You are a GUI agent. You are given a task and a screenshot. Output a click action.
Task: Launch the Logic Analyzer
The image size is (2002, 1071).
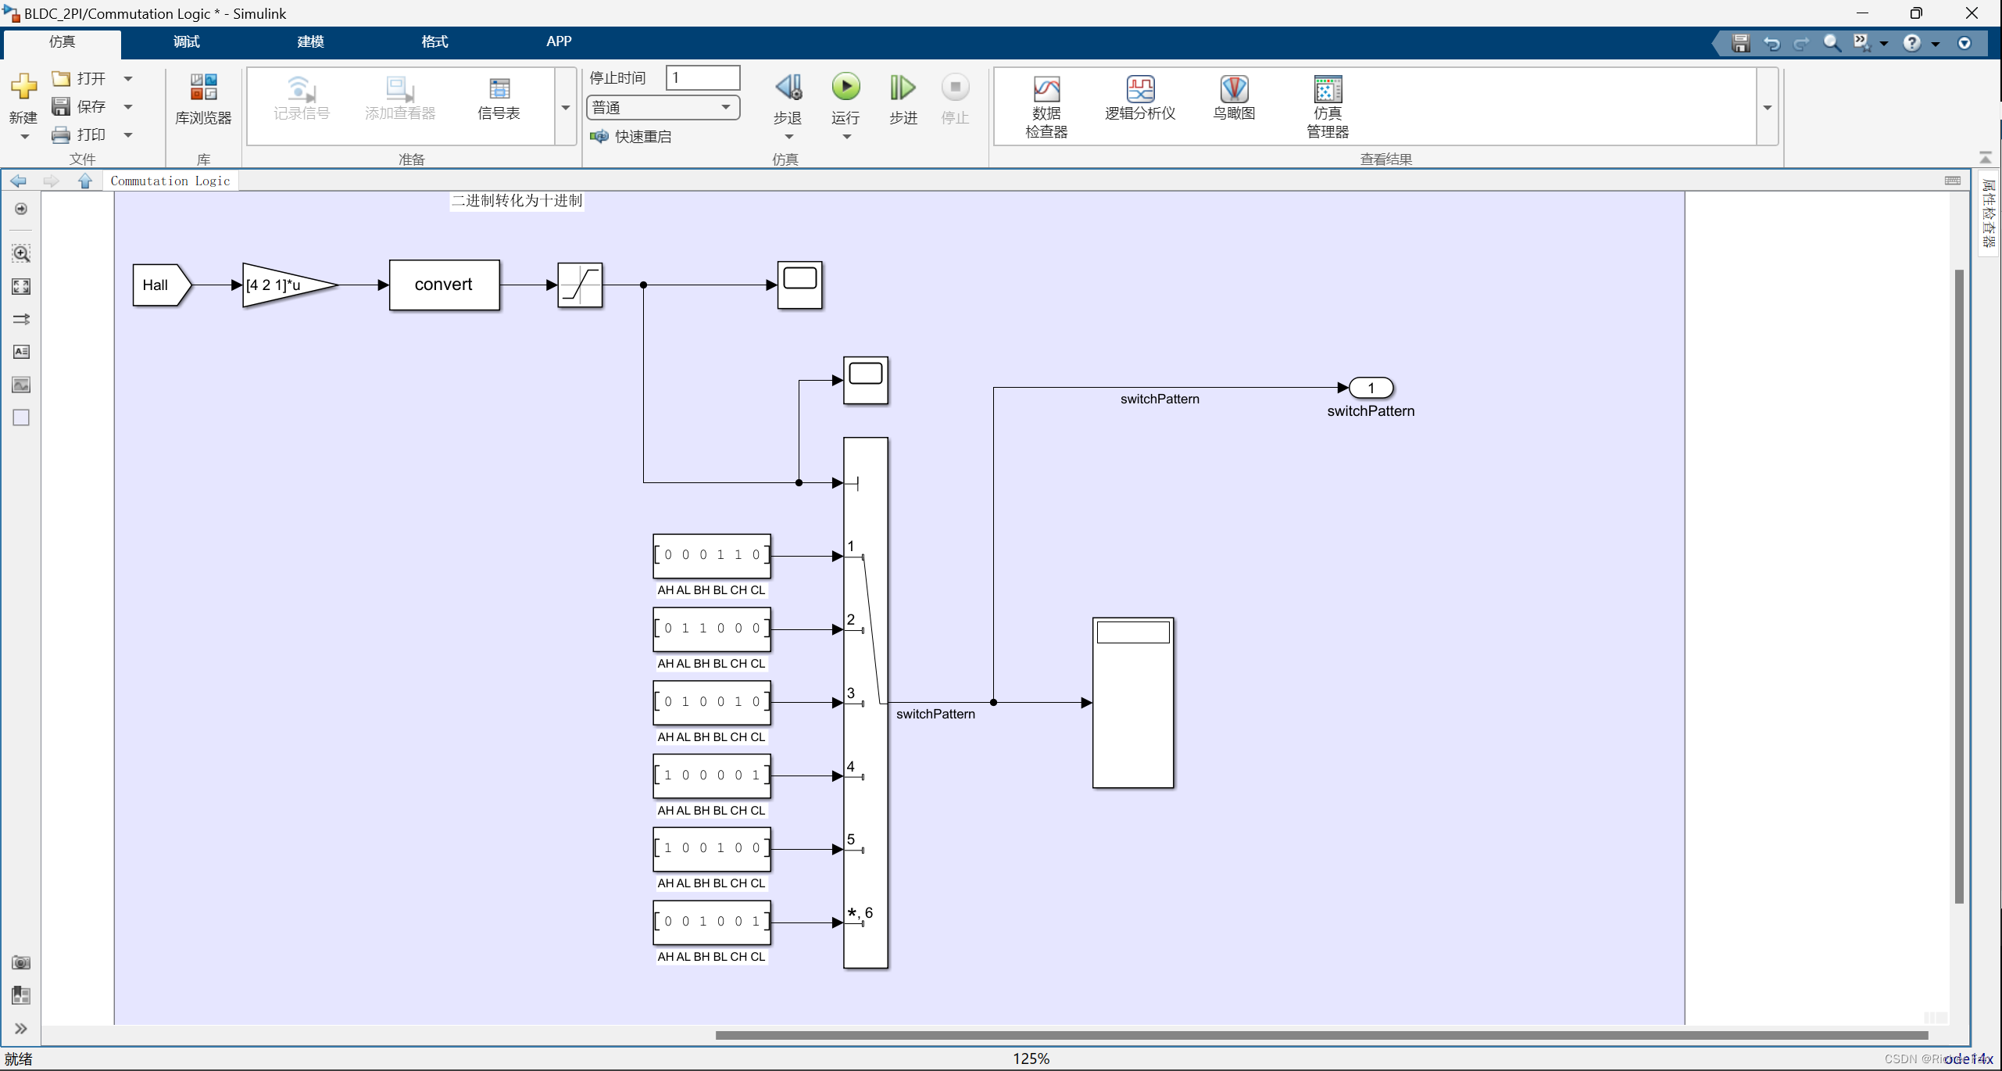[x=1139, y=99]
